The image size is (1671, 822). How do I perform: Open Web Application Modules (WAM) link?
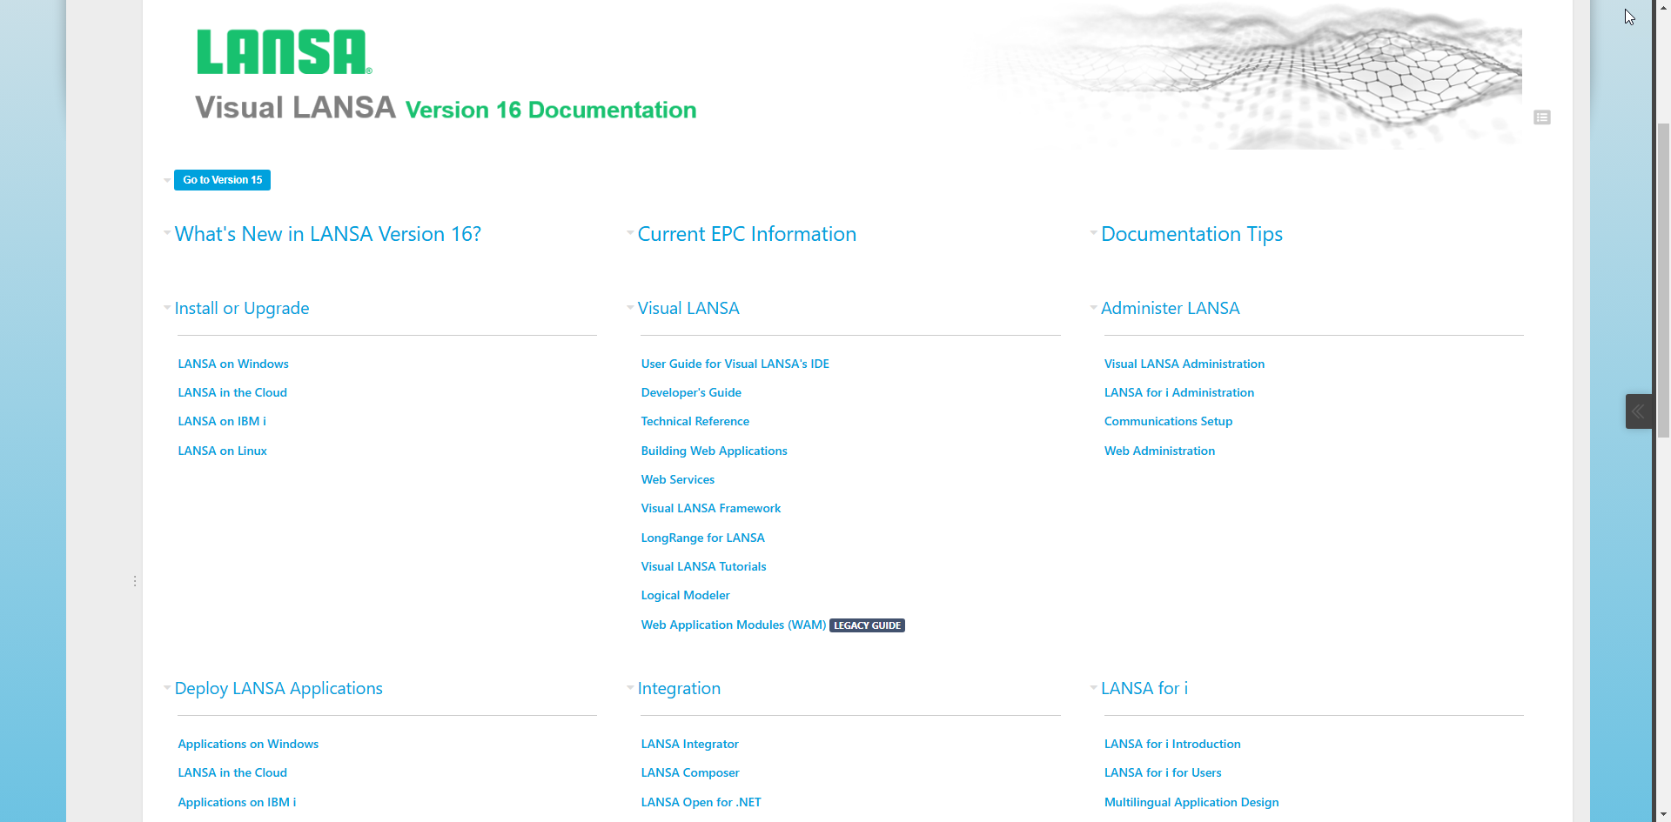pyautogui.click(x=733, y=625)
